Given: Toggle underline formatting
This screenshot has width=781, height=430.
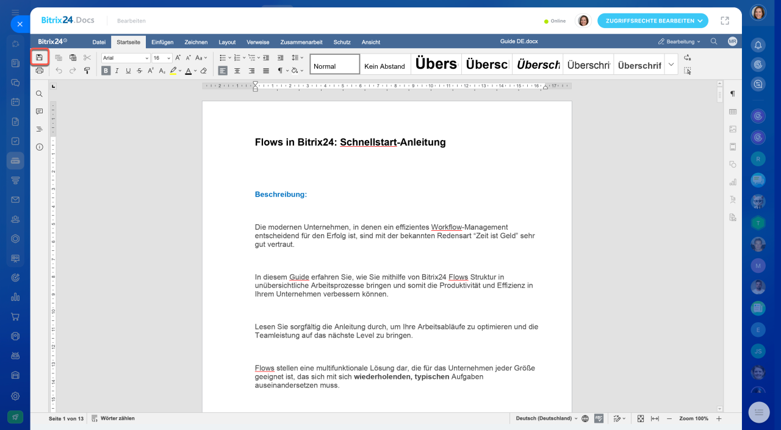Looking at the screenshot, I should tap(128, 71).
